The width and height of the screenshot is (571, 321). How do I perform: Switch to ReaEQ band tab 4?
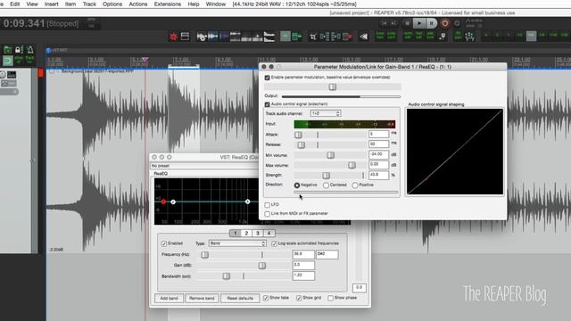click(x=269, y=234)
